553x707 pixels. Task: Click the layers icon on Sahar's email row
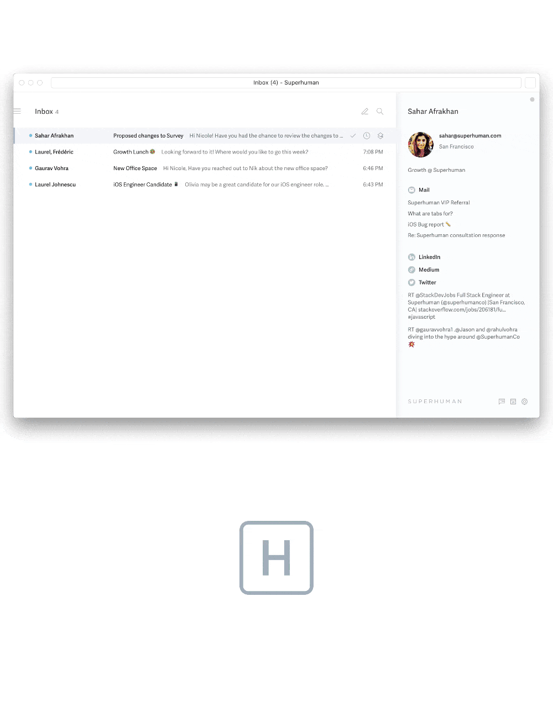pyautogui.click(x=380, y=136)
